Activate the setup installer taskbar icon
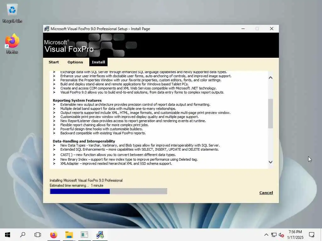Viewport: 322px width, 241px height. pos(100,235)
